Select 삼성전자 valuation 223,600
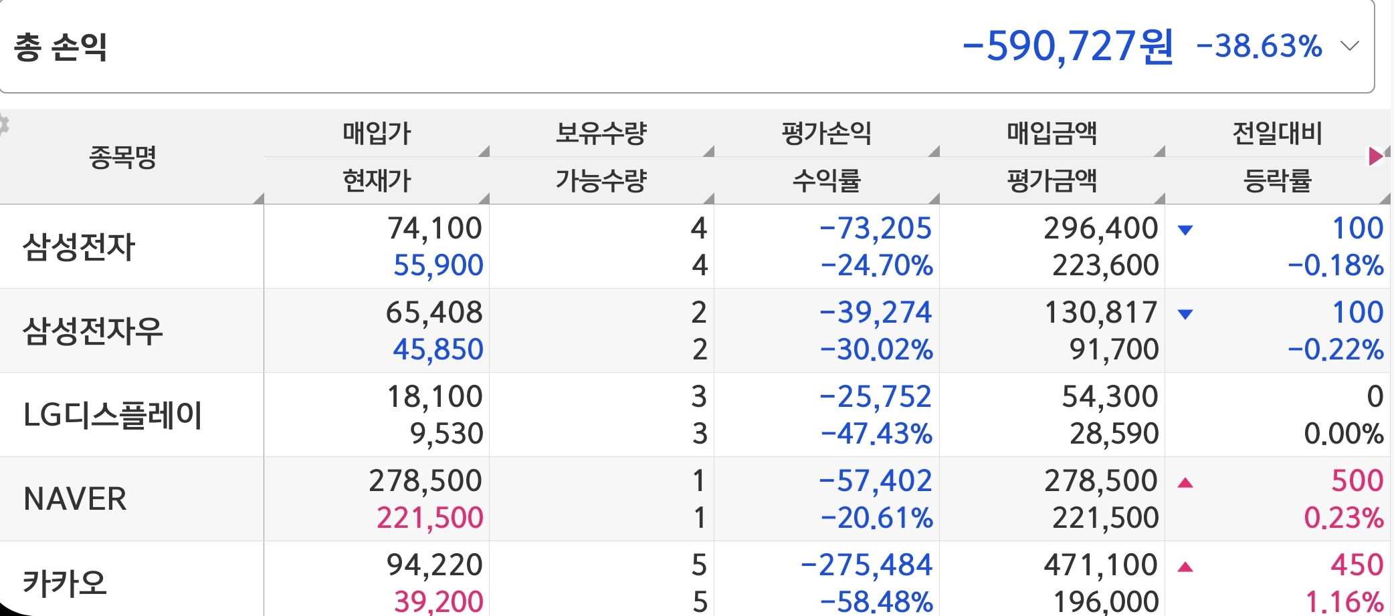 tap(1106, 265)
